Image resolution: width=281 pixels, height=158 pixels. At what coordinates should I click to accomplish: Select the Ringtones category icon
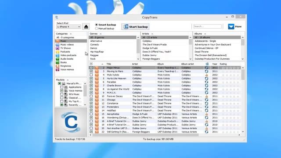click(x=58, y=66)
